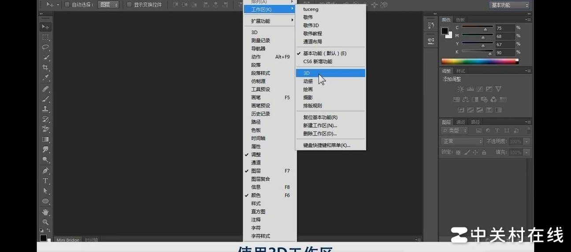Select the Zoom tool
Screen dimensions: 571x252
[45, 222]
